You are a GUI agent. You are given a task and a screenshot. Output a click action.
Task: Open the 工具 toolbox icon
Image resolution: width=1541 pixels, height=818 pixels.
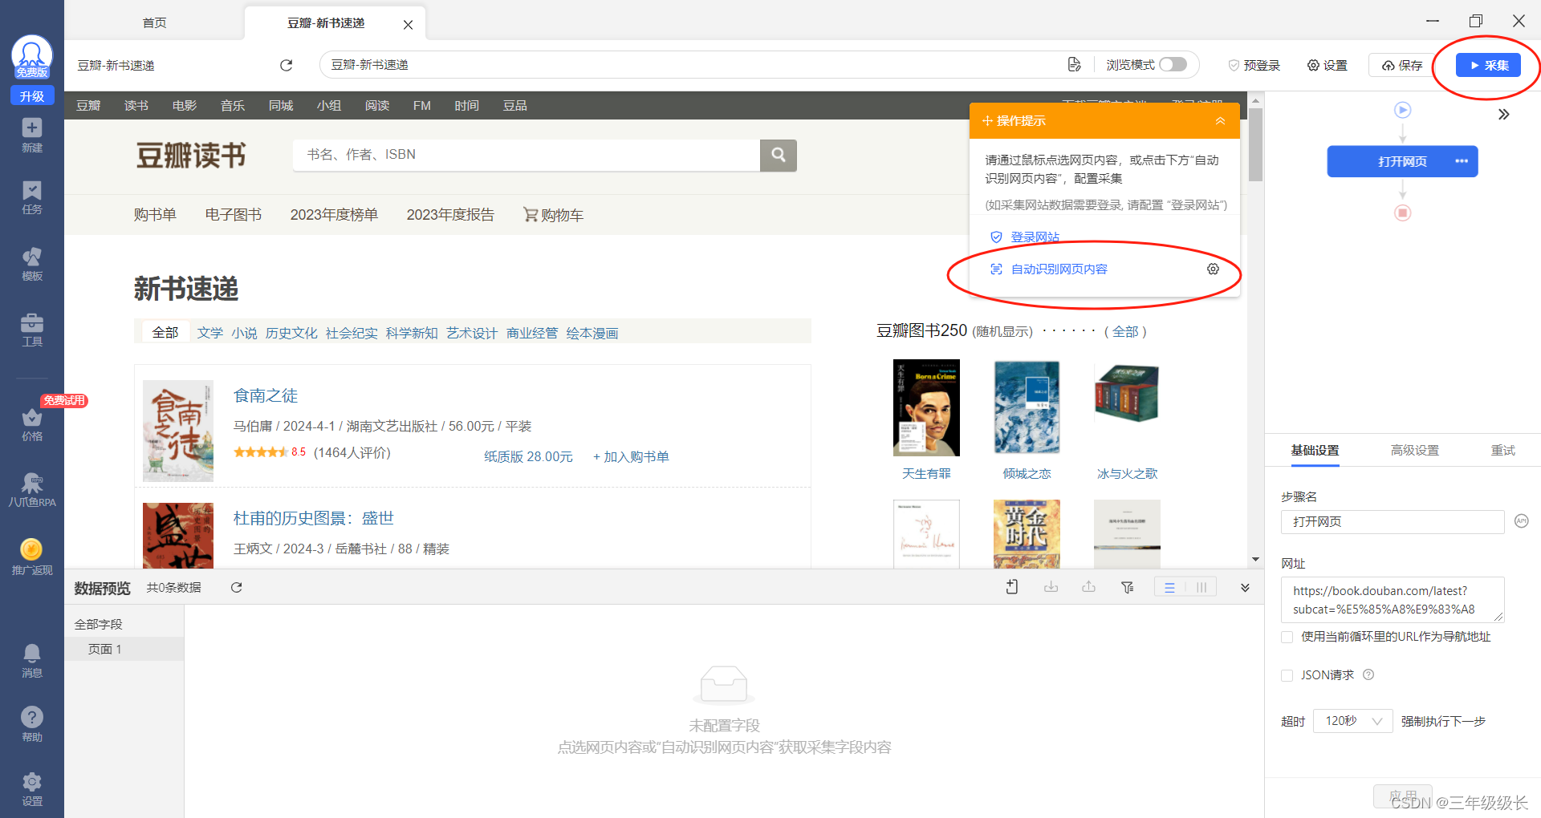coord(32,323)
